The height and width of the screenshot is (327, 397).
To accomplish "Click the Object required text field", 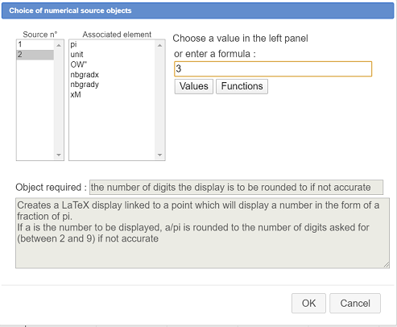I will [236, 188].
